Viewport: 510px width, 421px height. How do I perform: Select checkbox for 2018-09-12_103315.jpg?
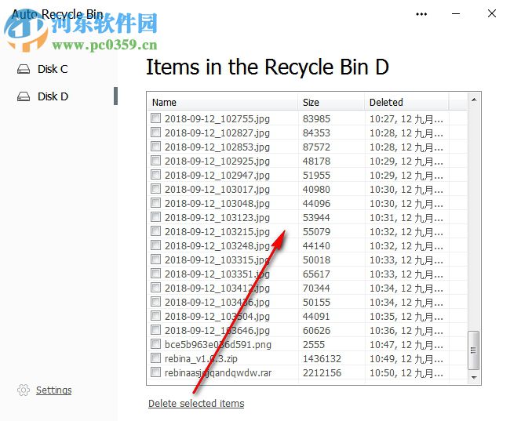(156, 259)
